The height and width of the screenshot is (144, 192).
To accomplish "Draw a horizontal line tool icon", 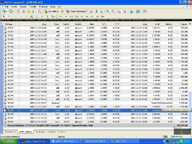I will click(x=21, y=16).
